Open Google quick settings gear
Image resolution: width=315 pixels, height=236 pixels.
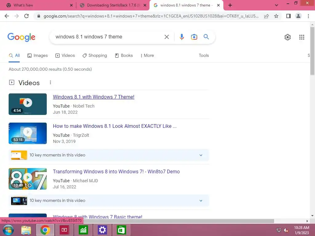coord(288,37)
